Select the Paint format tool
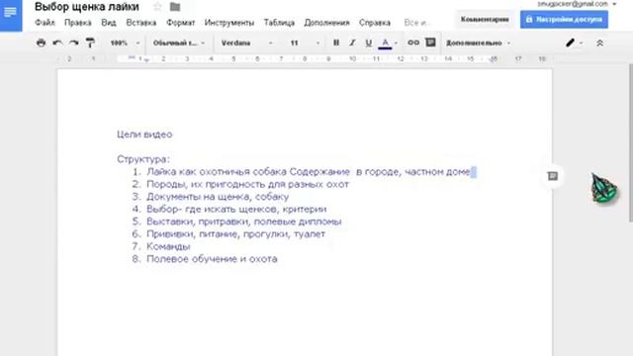Screen dimensions: 633x356 [x=90, y=43]
